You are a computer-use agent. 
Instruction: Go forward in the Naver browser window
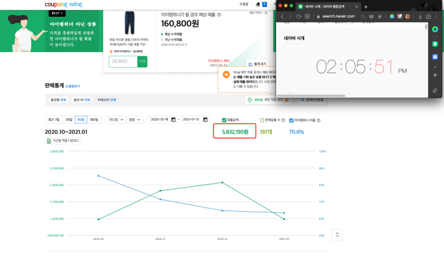tap(290, 16)
